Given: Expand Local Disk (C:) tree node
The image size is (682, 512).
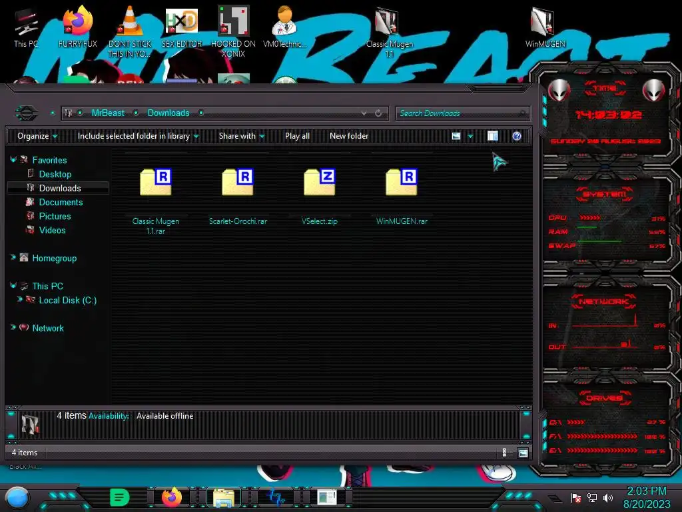Looking at the screenshot, I should (x=19, y=299).
